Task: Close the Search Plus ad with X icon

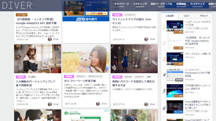Action: (x=108, y=111)
